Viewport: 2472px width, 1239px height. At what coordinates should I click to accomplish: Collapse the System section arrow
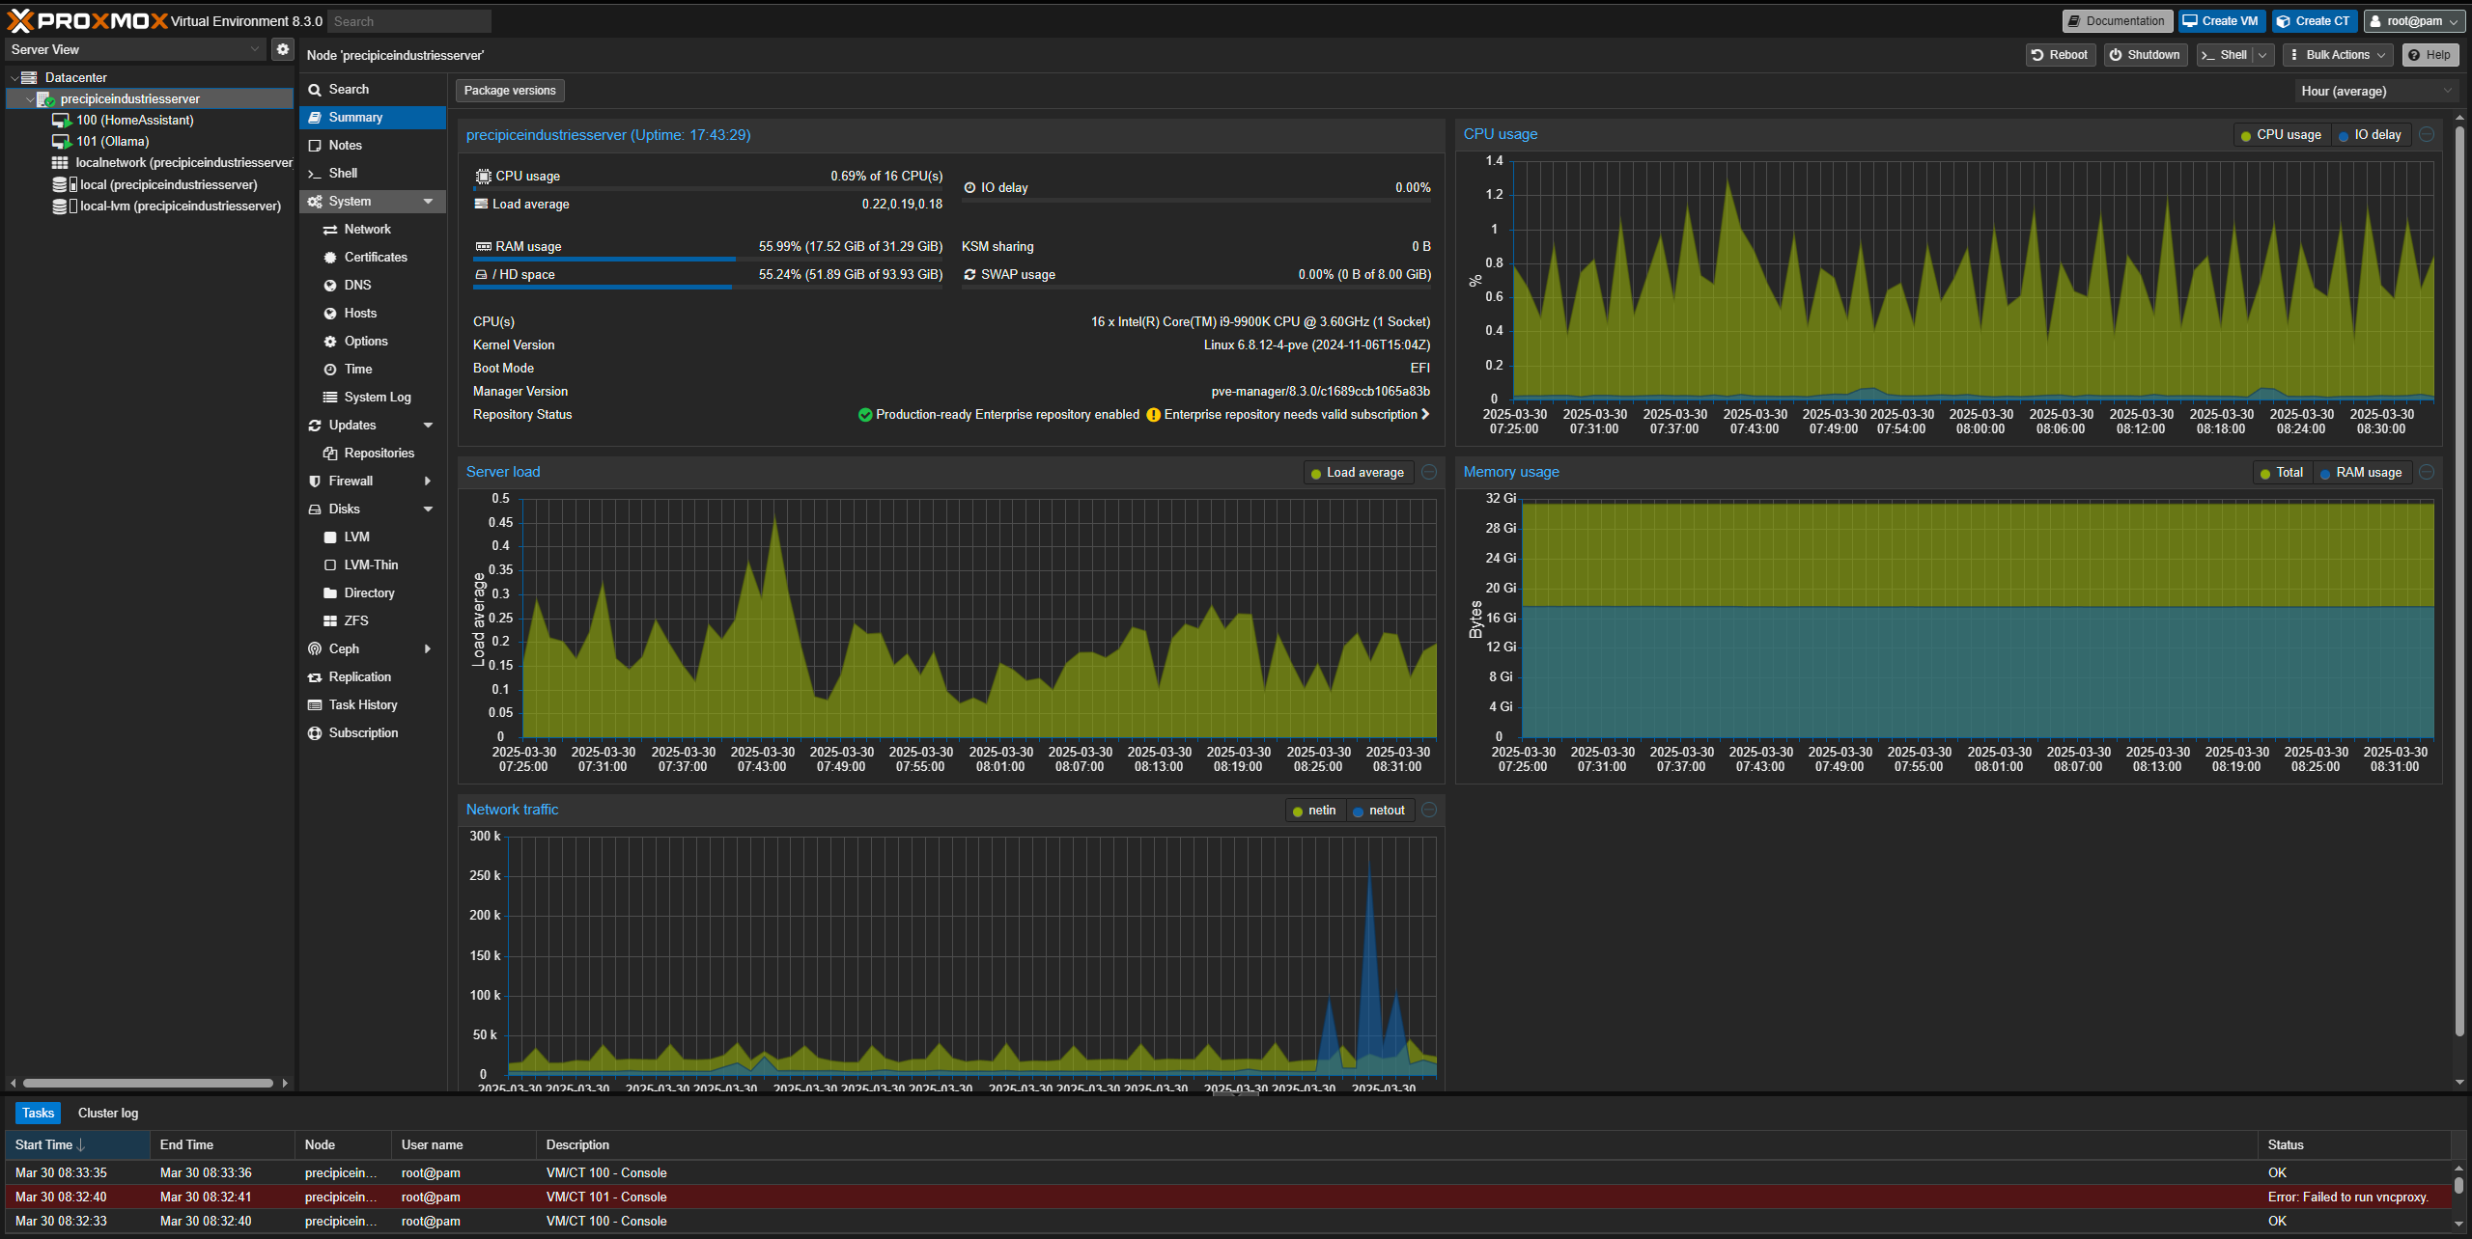[428, 202]
